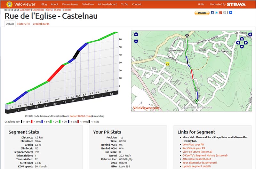Screen dimensions: 256x169
Task: Click the Segment Score value 396
Action: (37, 152)
